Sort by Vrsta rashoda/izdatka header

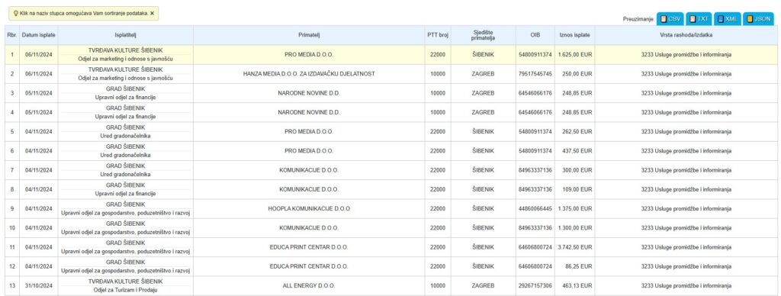point(686,35)
